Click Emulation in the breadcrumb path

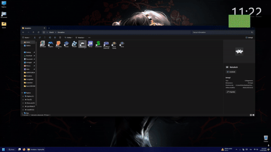coord(61,32)
